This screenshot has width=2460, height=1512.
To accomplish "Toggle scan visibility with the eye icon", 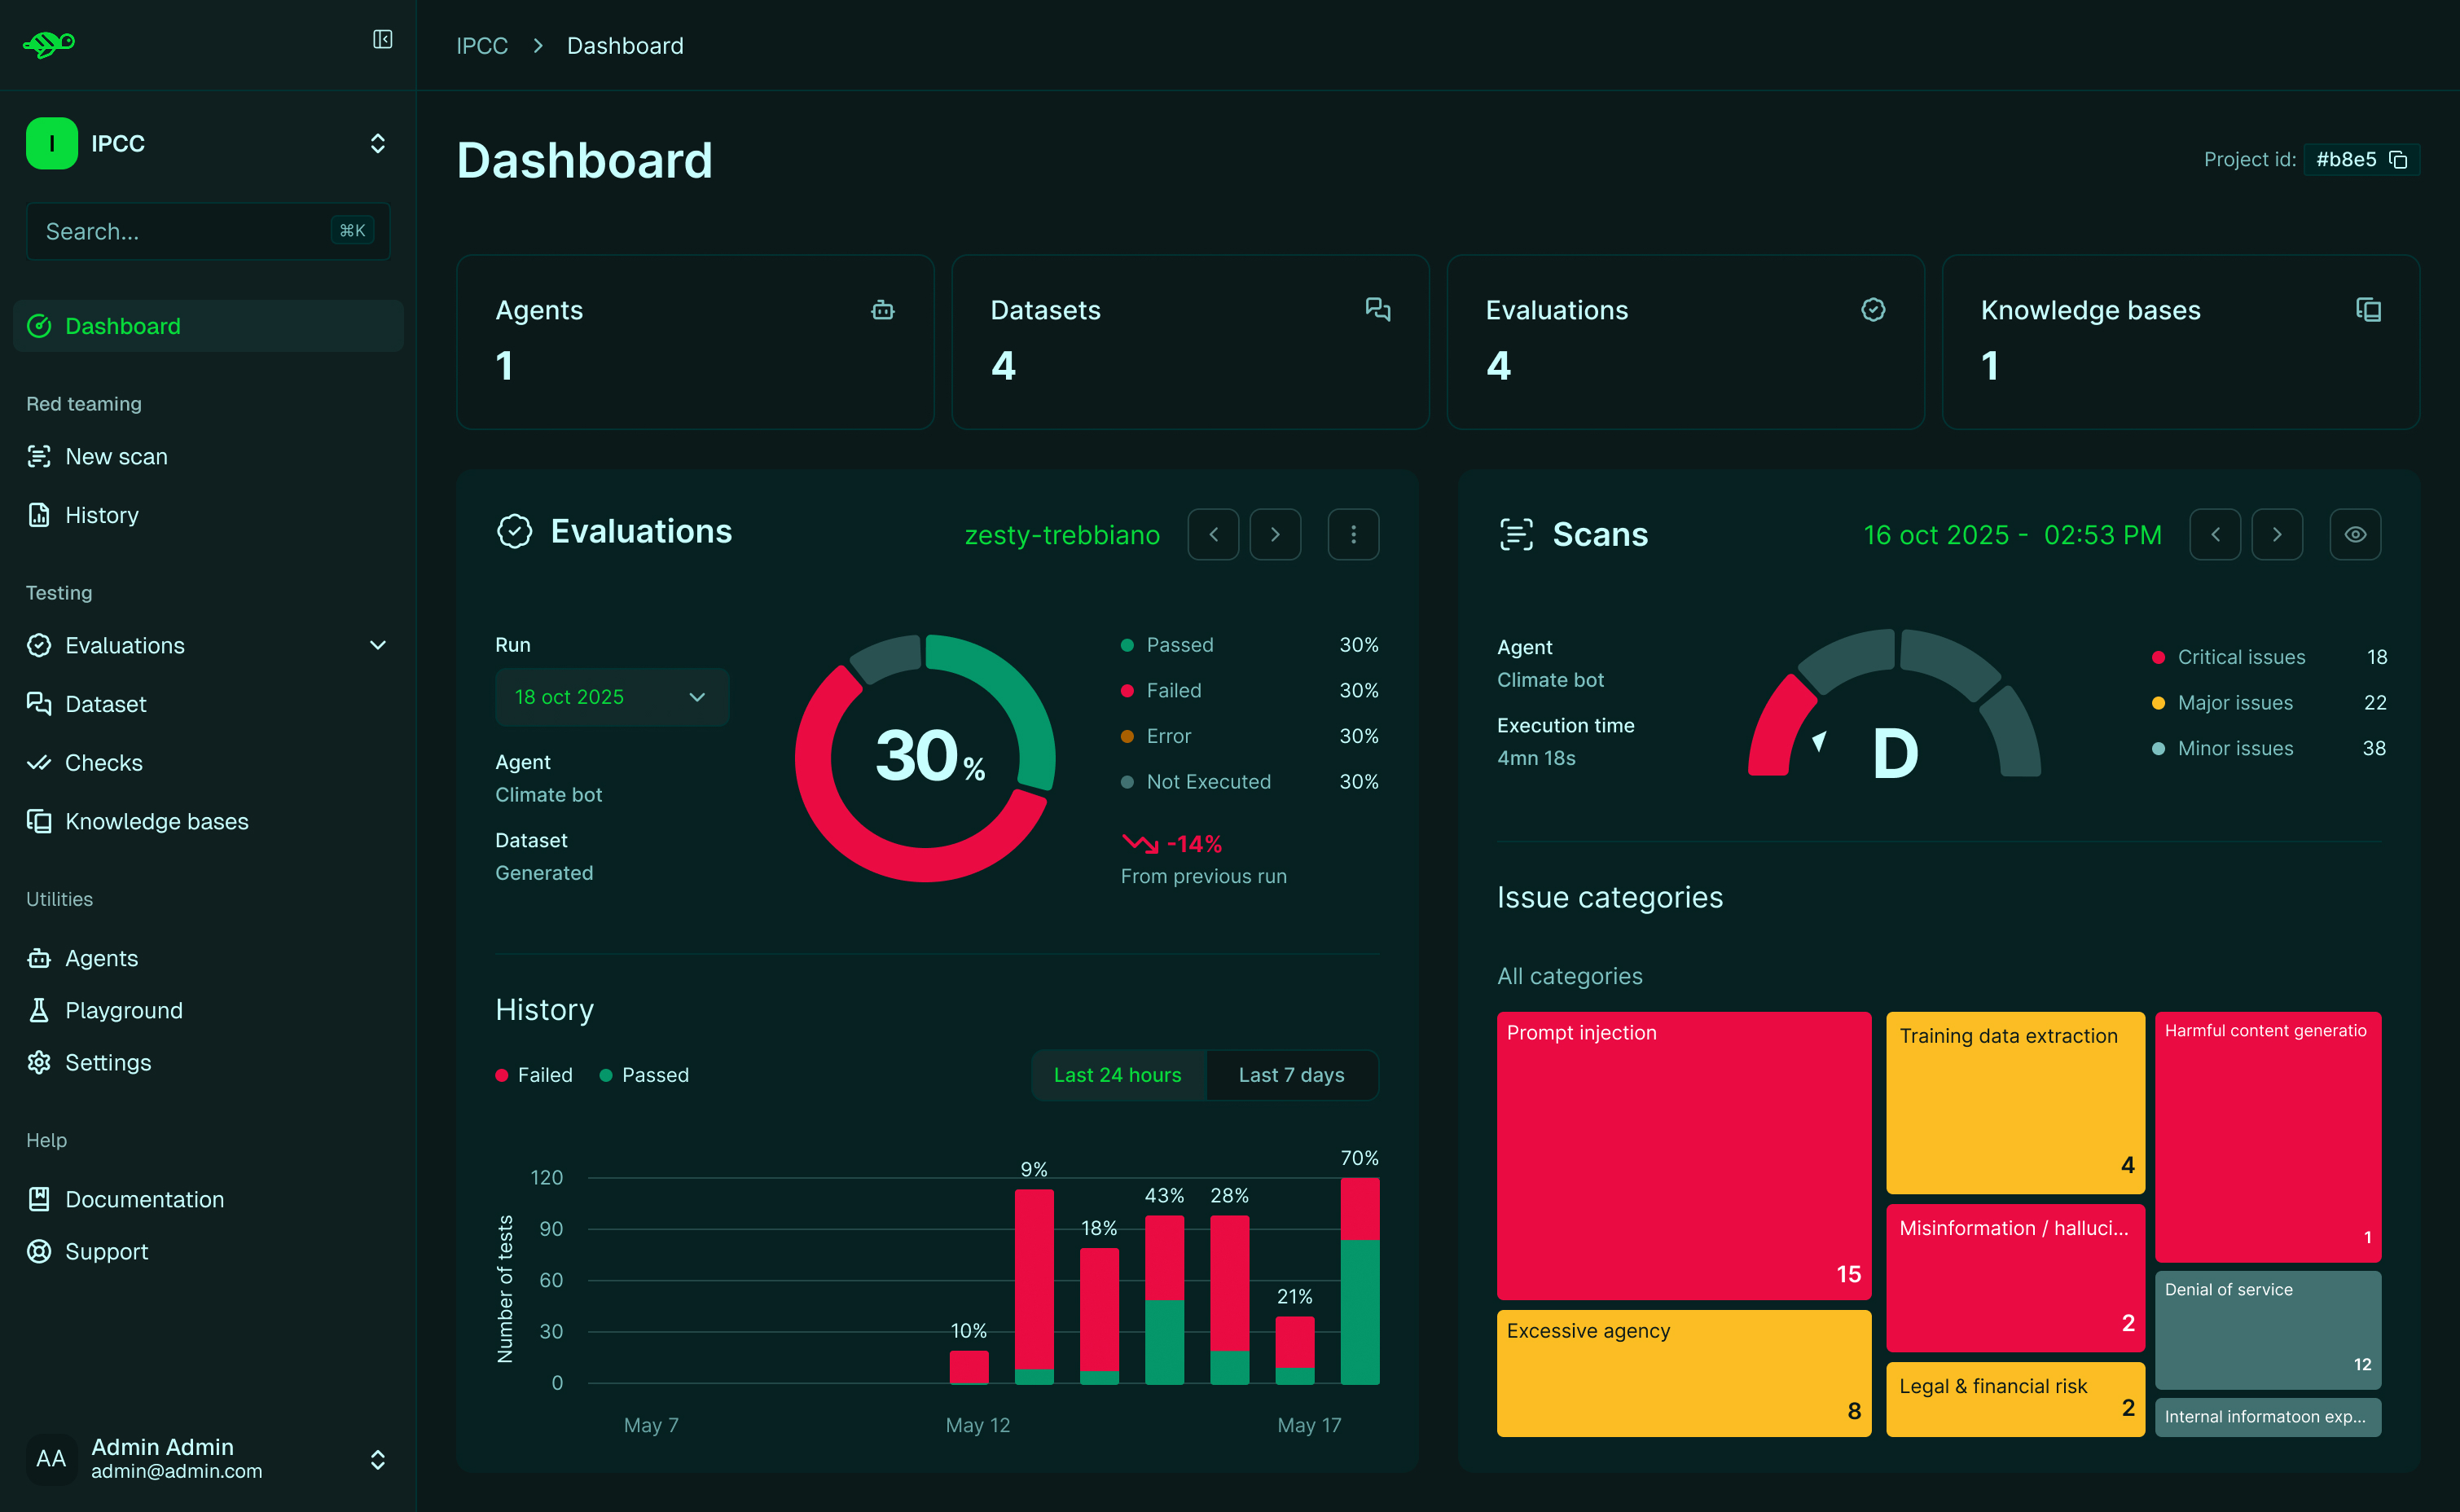I will (x=2355, y=534).
